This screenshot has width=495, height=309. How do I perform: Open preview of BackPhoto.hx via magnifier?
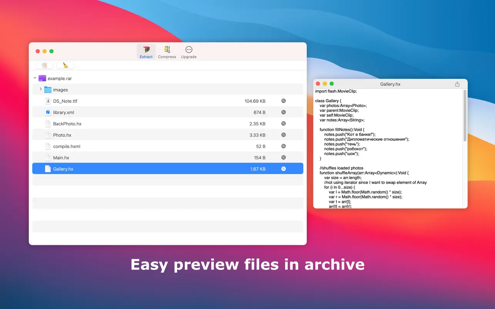click(283, 124)
